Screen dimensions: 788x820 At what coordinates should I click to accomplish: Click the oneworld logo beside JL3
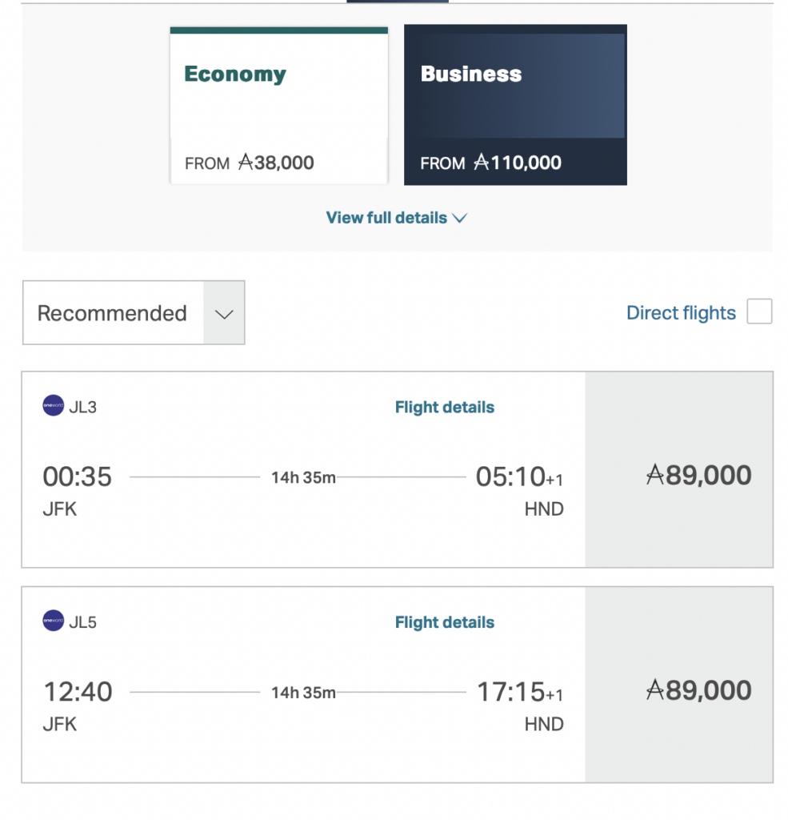coord(53,407)
